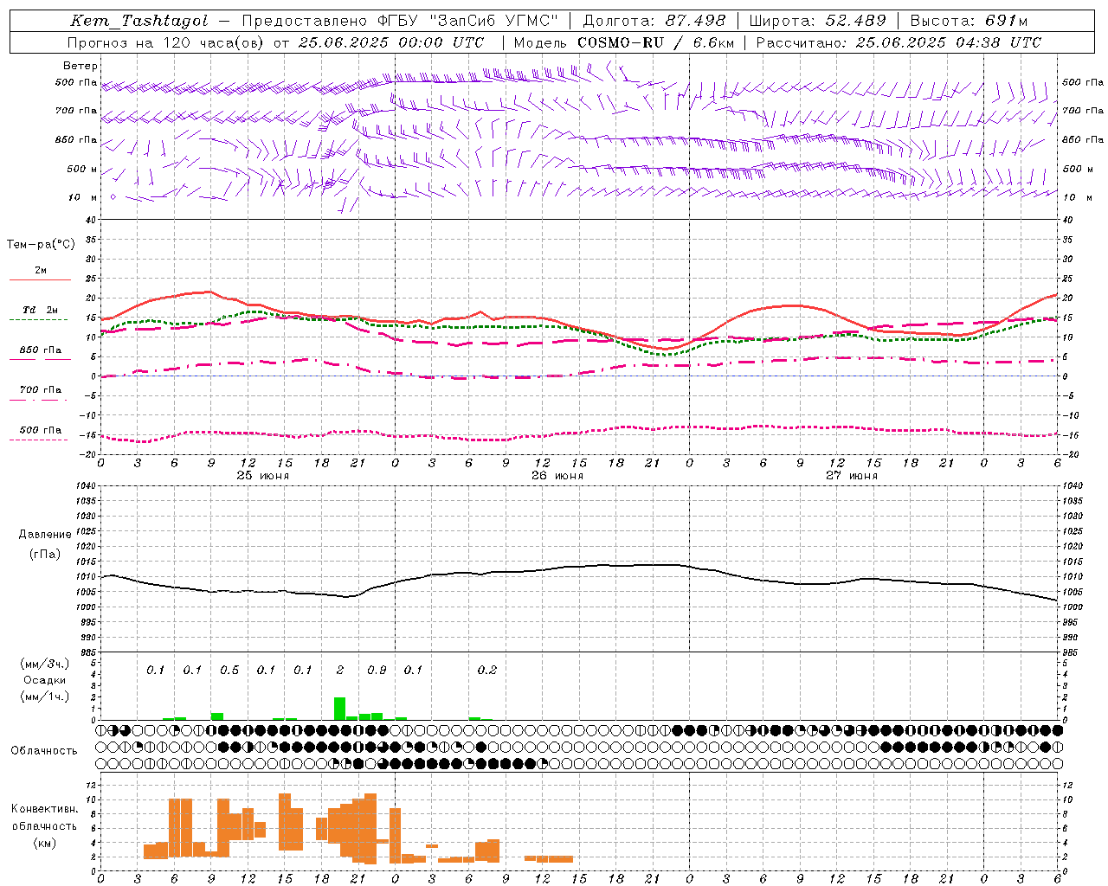Click the station name Kem_Tashtagol
This screenshot has height=886, width=1108.
139,21
